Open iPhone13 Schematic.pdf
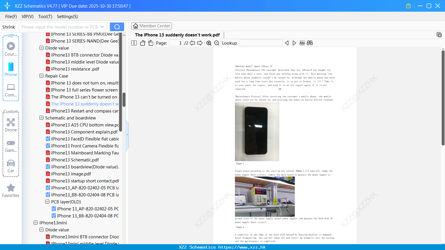Viewport: 445px width, 250px height. (72, 160)
